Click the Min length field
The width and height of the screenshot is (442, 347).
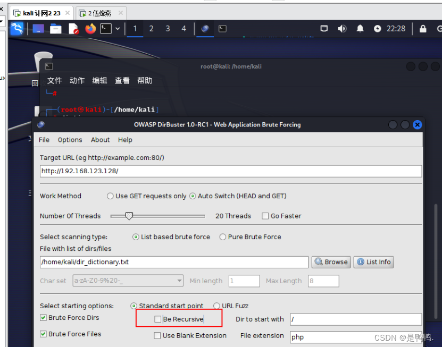[x=244, y=281]
